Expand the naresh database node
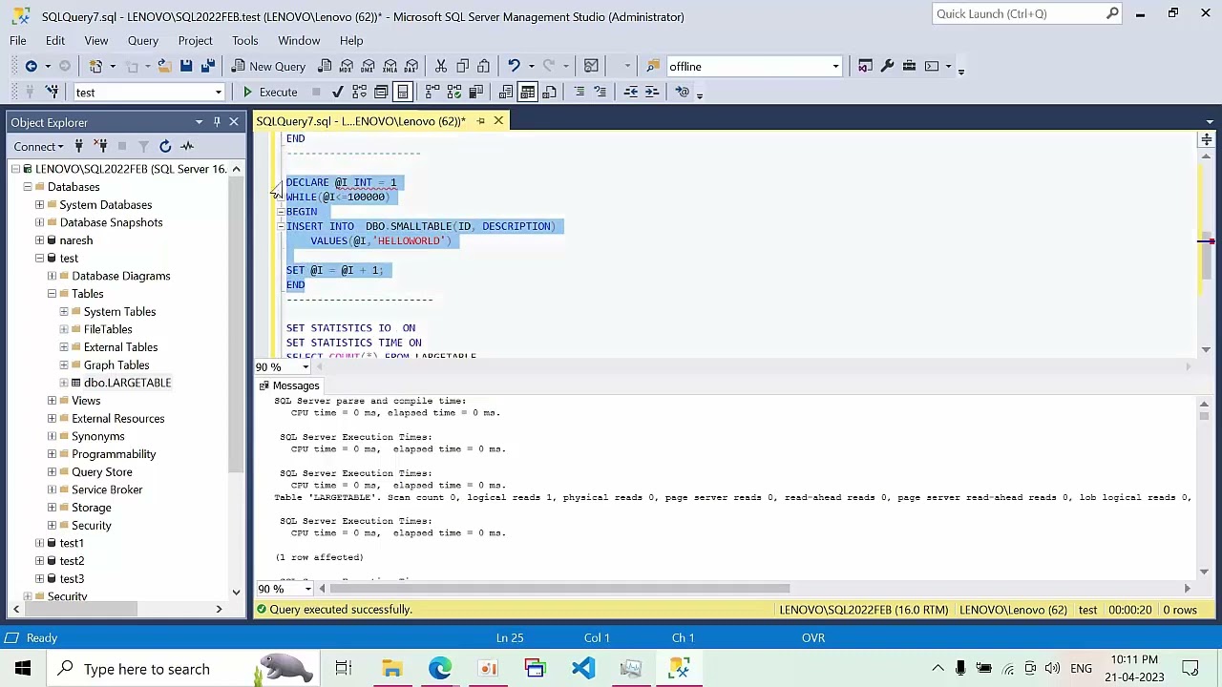 (39, 240)
